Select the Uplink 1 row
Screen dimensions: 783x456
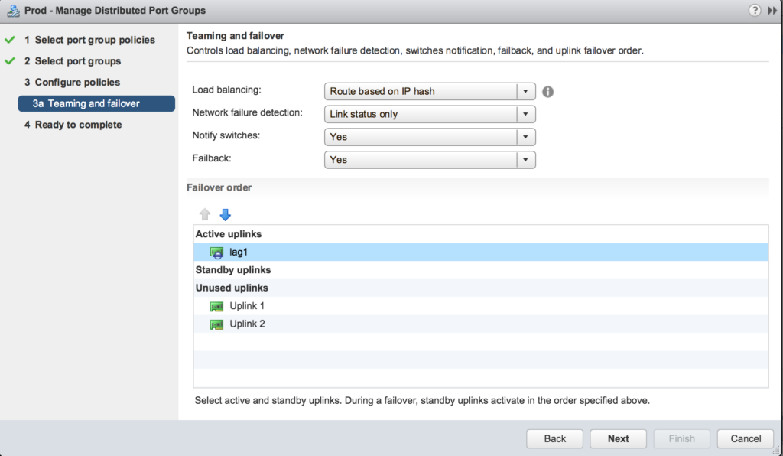coord(481,306)
